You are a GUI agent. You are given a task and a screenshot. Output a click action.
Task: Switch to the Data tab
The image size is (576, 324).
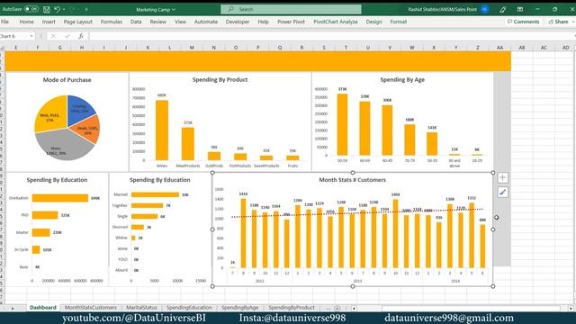pyautogui.click(x=136, y=22)
